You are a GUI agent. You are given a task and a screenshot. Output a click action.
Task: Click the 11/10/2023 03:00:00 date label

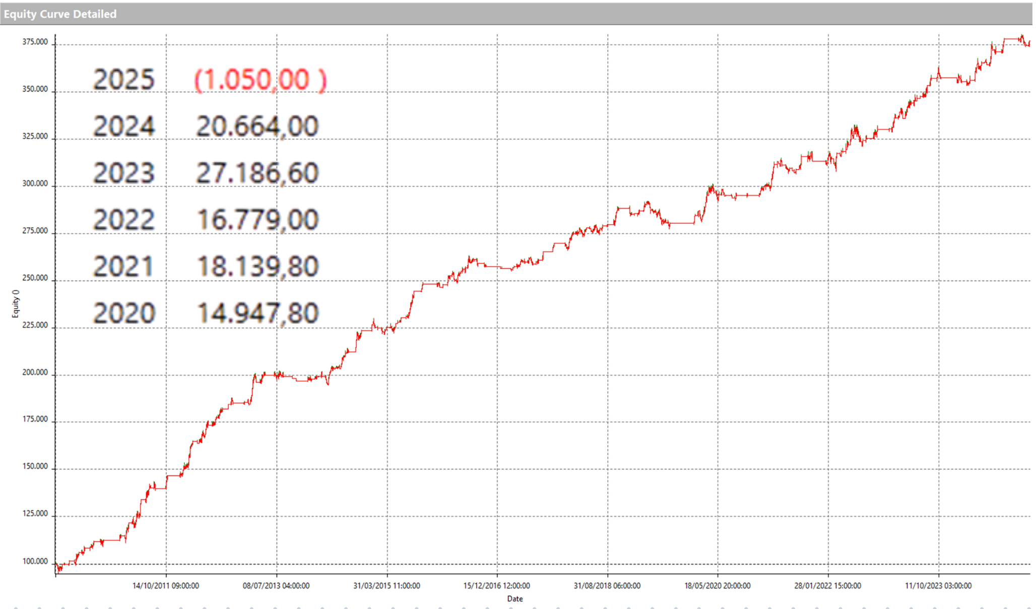pyautogui.click(x=938, y=586)
